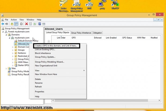This screenshot has height=111, width=166.
Task: Open the Group Policy Management desktop shortcut
Action: (77, 6)
